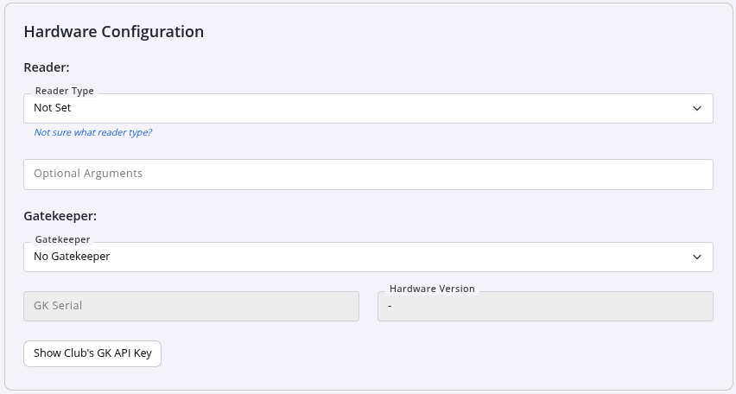Click the chevron arrow in Gatekeeper select
736x394 pixels.
coord(697,257)
